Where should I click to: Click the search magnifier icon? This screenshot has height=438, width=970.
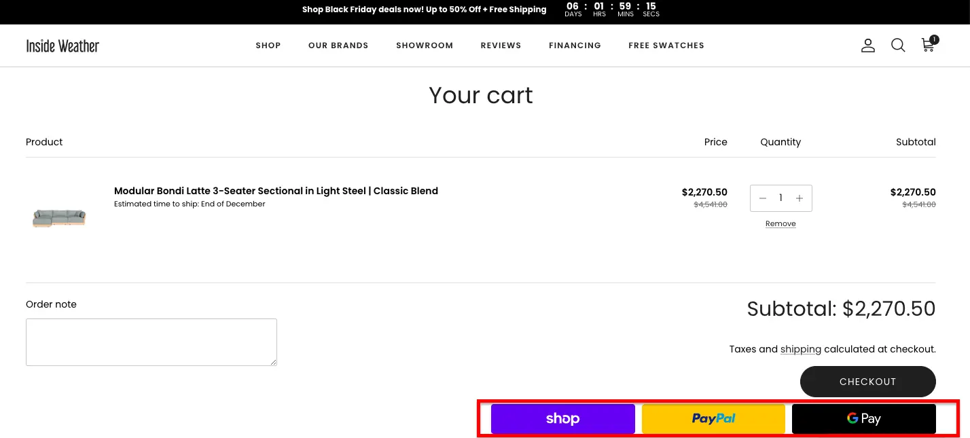[x=898, y=45]
